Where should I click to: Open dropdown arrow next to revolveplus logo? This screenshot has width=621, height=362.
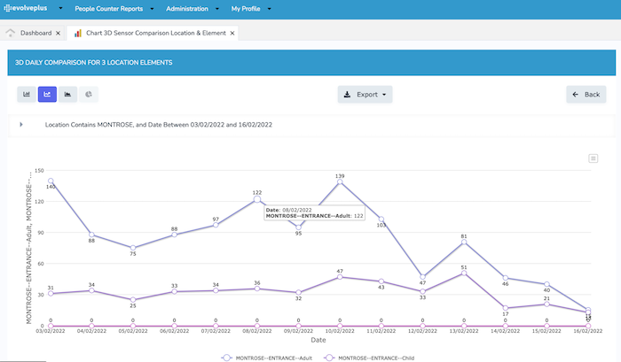click(x=60, y=8)
